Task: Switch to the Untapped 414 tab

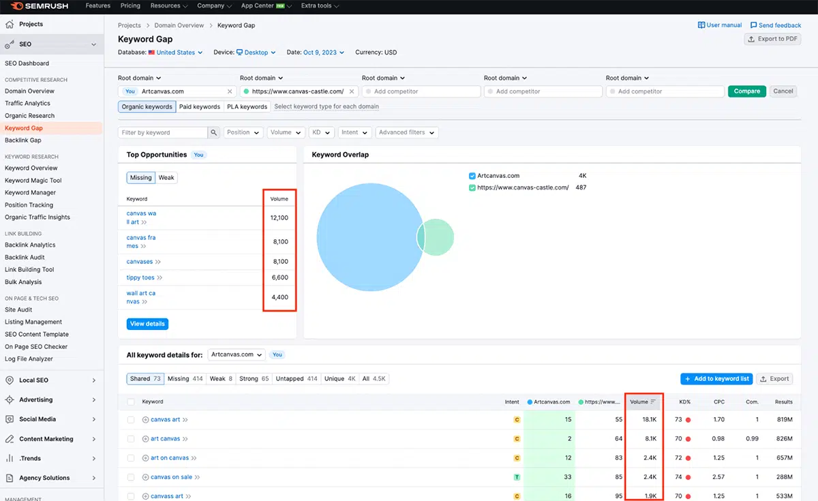Action: pos(298,378)
